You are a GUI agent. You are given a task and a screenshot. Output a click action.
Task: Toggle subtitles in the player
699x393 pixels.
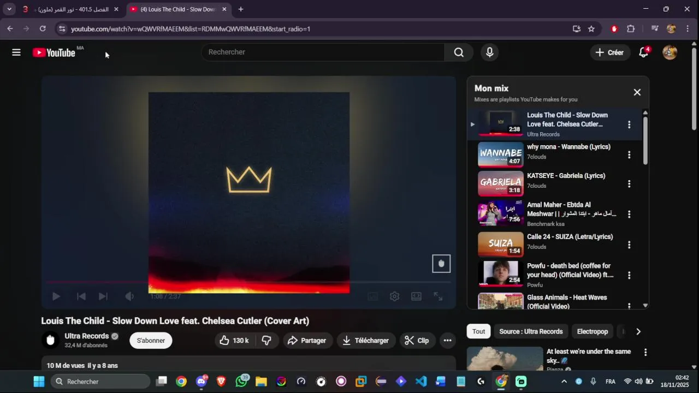pos(372,296)
